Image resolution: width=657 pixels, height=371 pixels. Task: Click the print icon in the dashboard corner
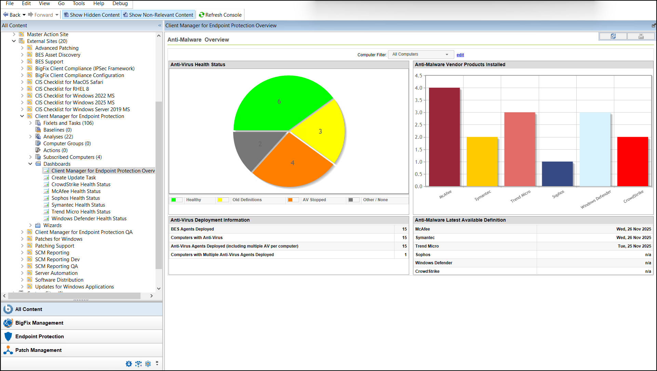coord(641,36)
